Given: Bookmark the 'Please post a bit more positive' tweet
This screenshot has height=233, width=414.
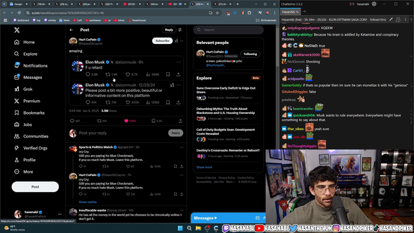Looking at the screenshot, I should pos(168,102).
